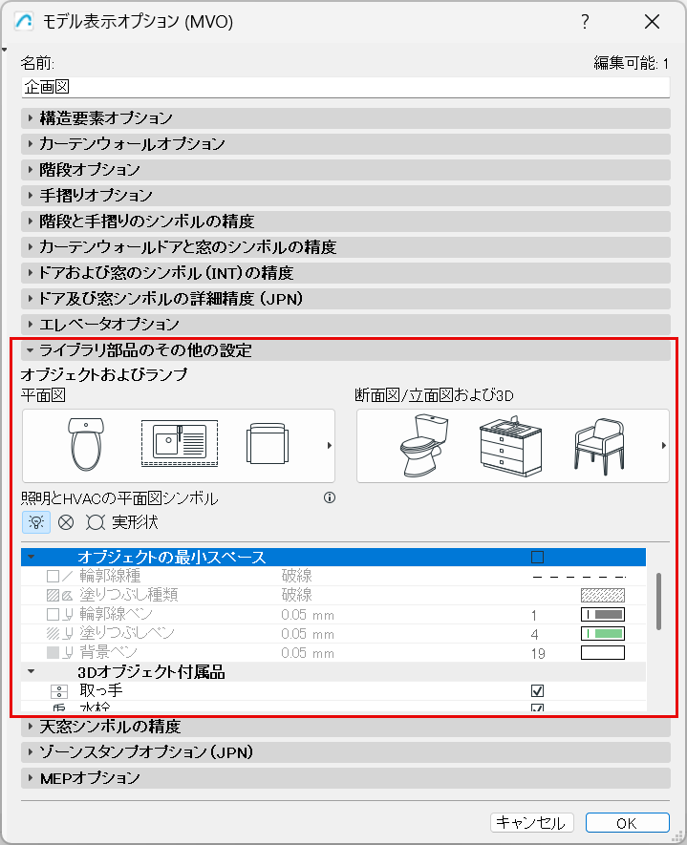Click pen number 4 in 塗りつぶしペン row

click(534, 634)
